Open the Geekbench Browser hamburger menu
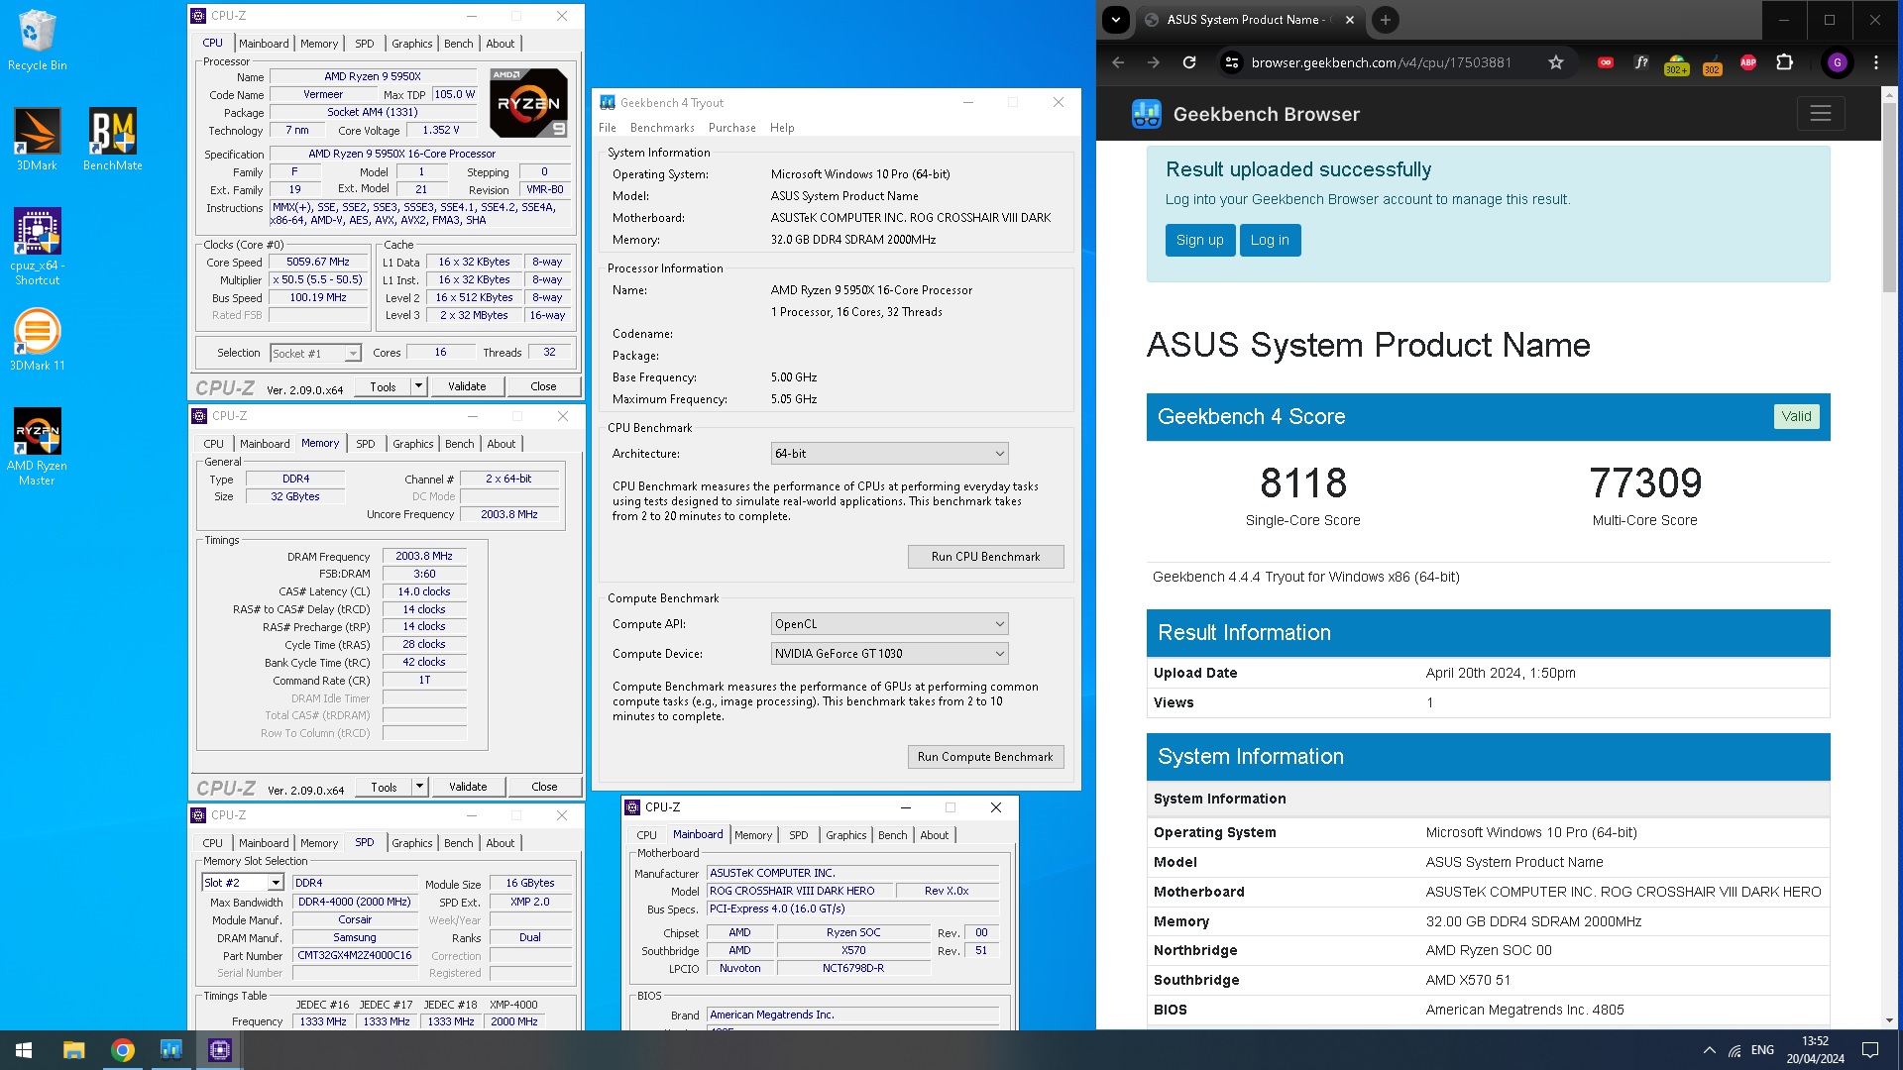The width and height of the screenshot is (1903, 1070). [1821, 114]
